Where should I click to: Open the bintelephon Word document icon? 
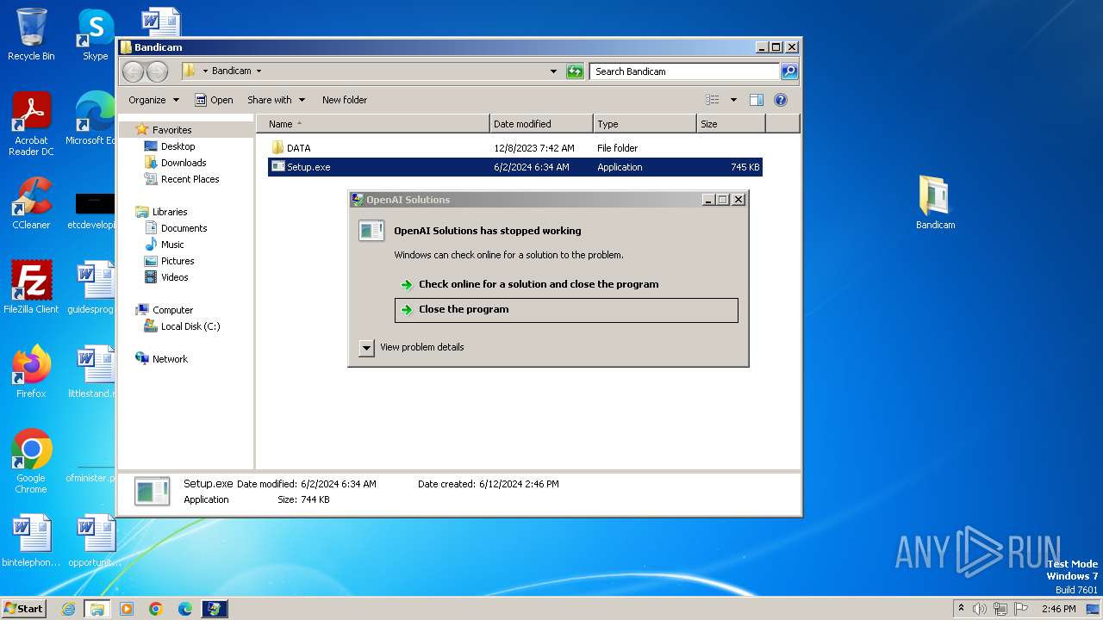click(x=31, y=541)
